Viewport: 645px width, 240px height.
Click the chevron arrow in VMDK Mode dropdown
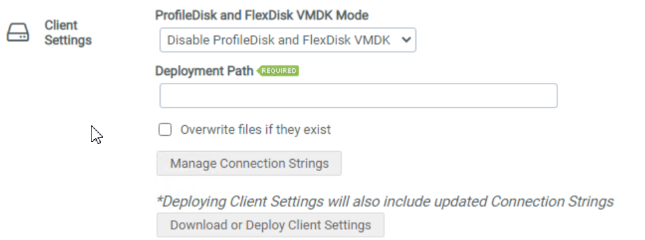pyautogui.click(x=406, y=40)
